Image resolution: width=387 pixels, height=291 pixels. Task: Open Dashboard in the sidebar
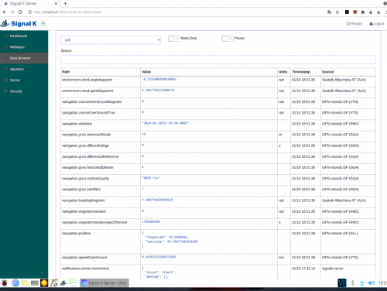24,36
